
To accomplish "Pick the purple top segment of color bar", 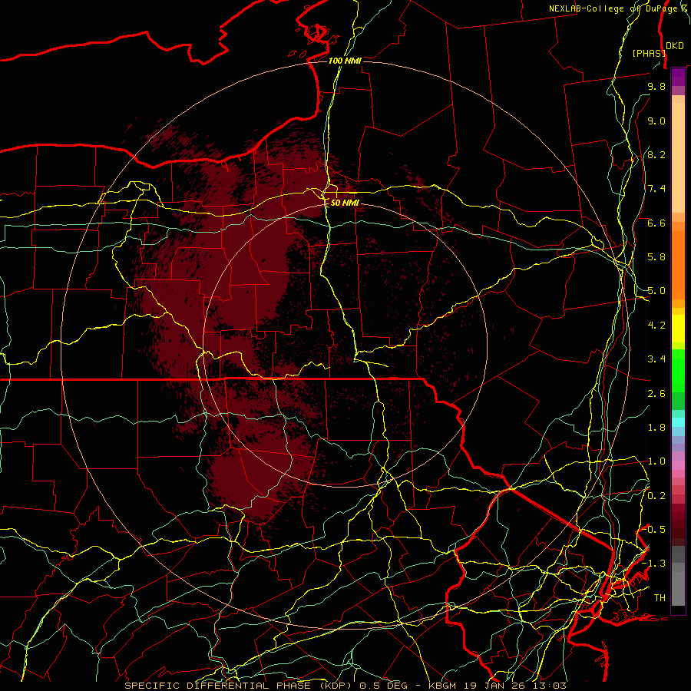I will pyautogui.click(x=678, y=77).
